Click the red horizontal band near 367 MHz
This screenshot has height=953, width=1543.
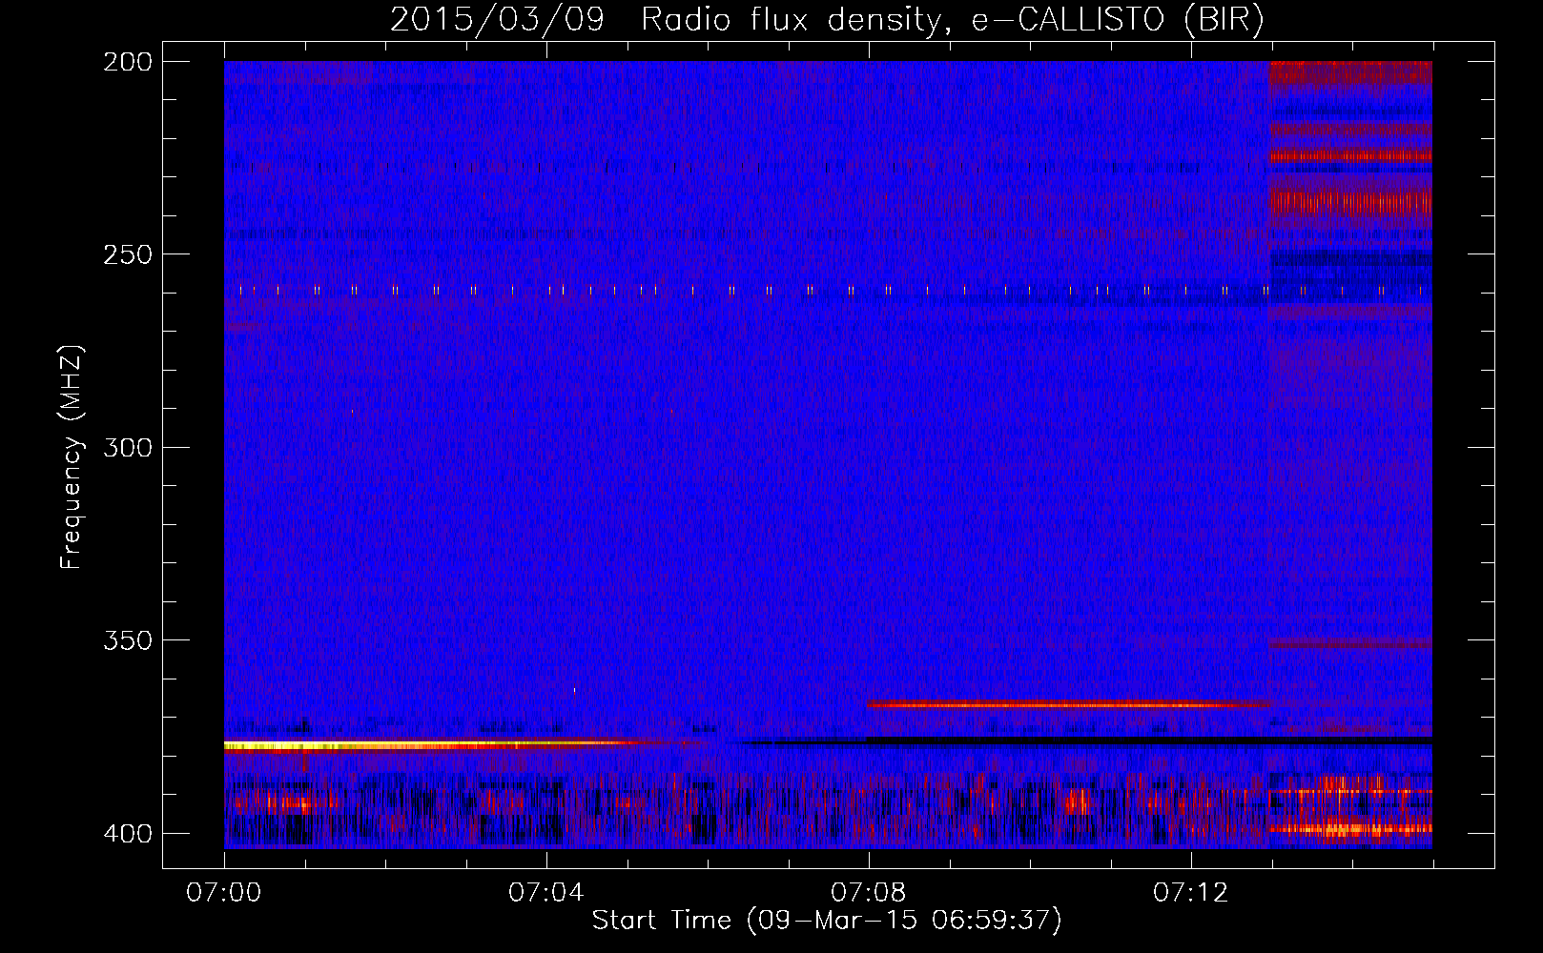click(1068, 704)
